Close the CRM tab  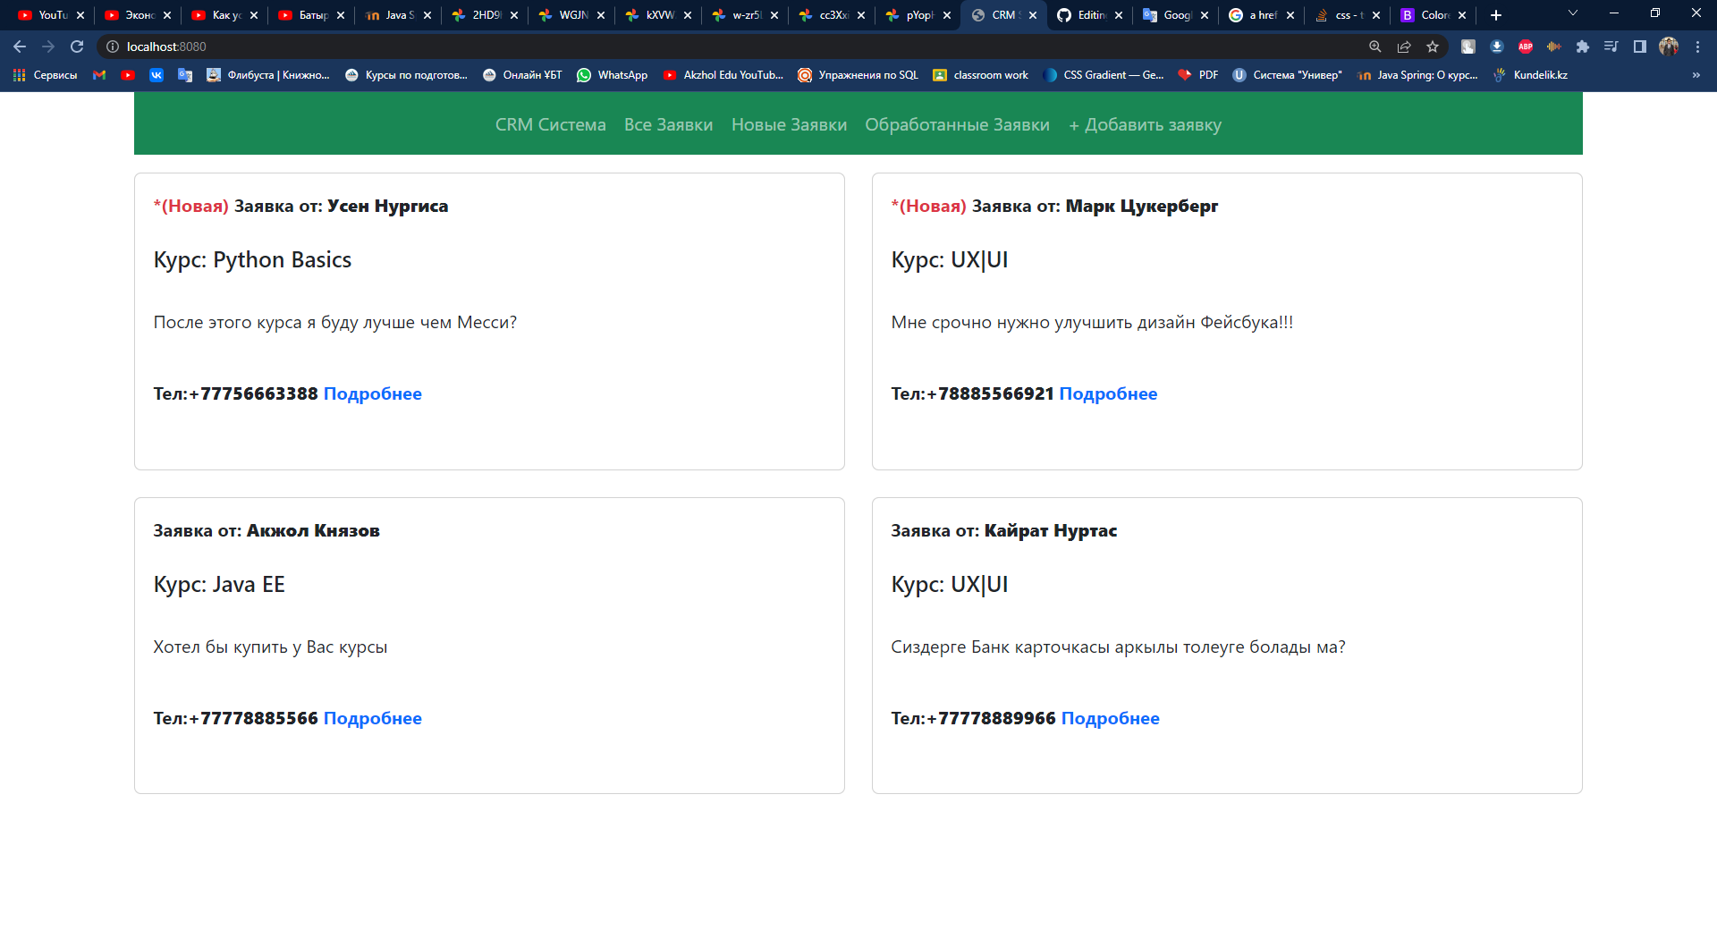[1033, 15]
